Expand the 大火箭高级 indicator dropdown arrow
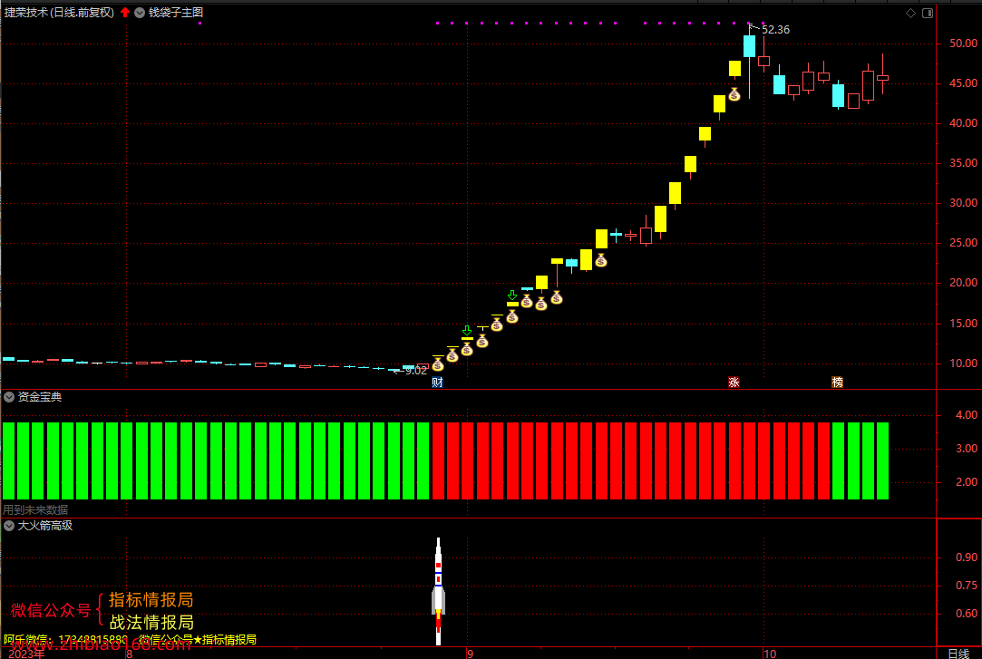Screen dimensions: 982x659 click(x=9, y=526)
